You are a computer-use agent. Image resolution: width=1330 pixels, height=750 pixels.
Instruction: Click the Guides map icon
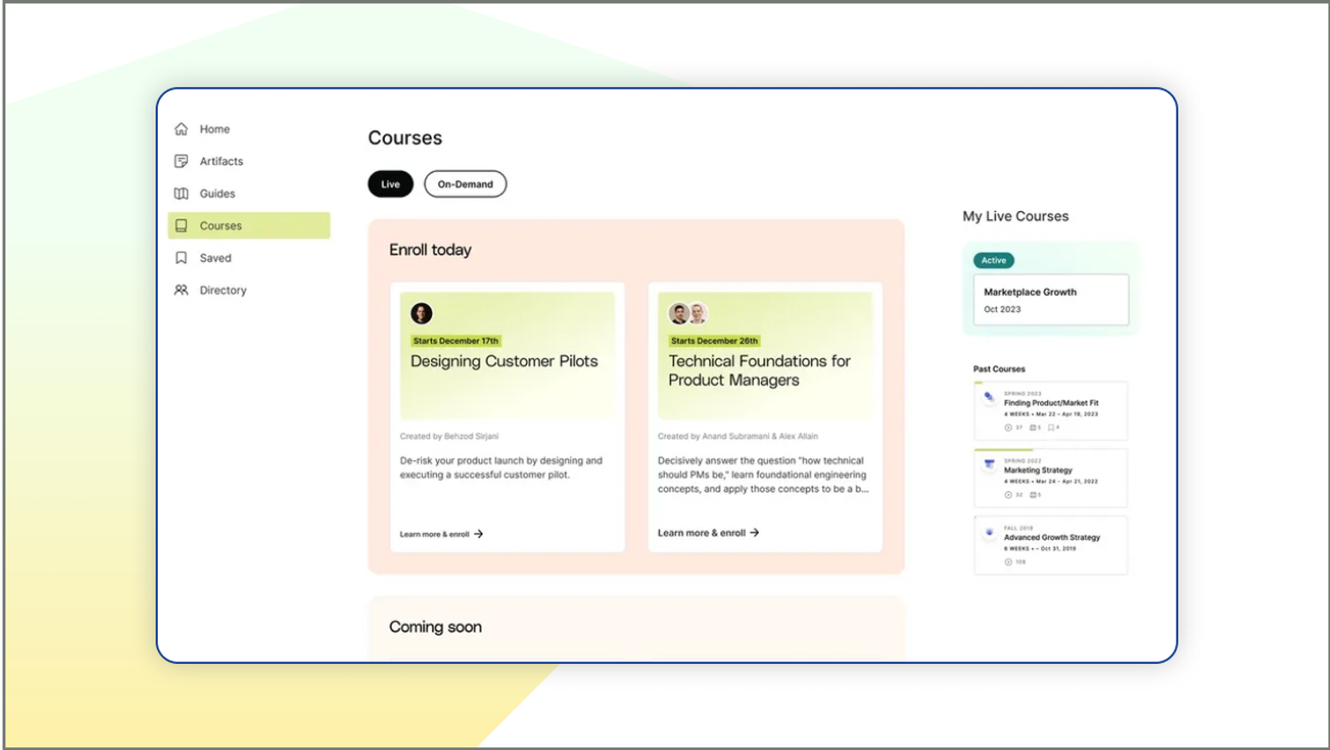pyautogui.click(x=181, y=193)
